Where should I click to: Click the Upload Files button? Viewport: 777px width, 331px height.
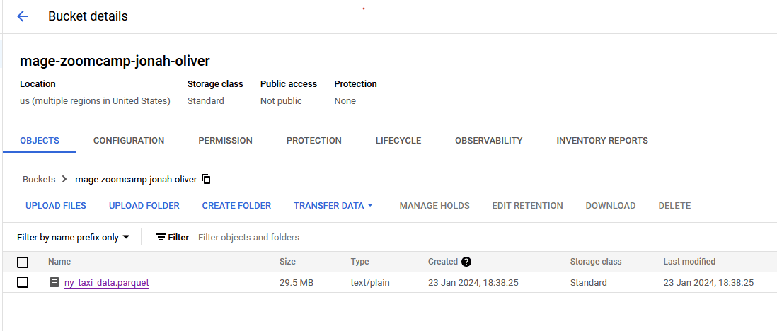(56, 206)
